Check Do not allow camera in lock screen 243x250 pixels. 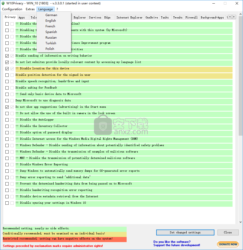click(x=7, y=113)
